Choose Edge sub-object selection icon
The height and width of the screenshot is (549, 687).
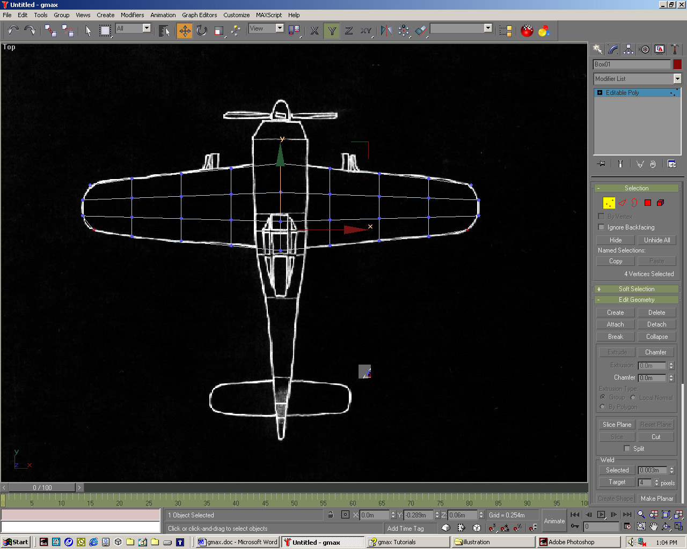(x=622, y=203)
